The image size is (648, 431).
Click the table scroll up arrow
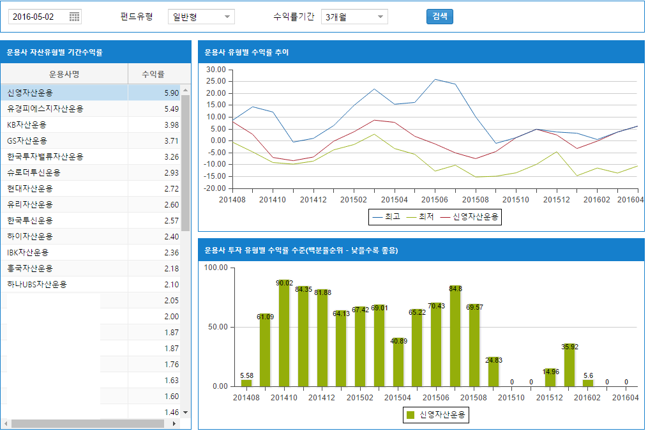tap(186, 89)
